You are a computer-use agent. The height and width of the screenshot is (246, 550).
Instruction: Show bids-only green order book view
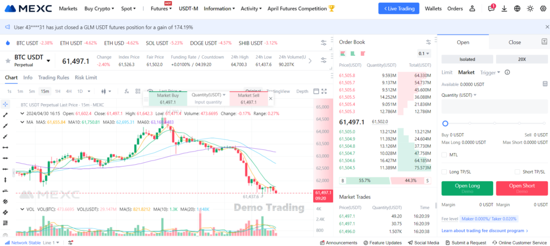pos(352,54)
